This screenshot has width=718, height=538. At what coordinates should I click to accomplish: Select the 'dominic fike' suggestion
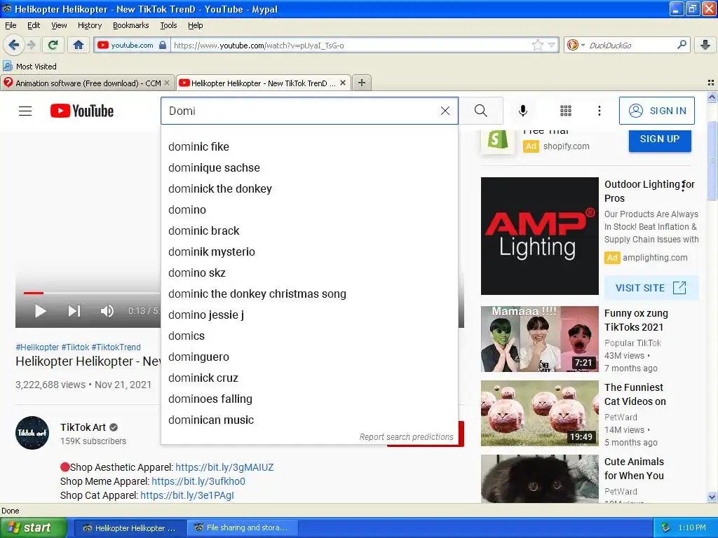(x=309, y=147)
